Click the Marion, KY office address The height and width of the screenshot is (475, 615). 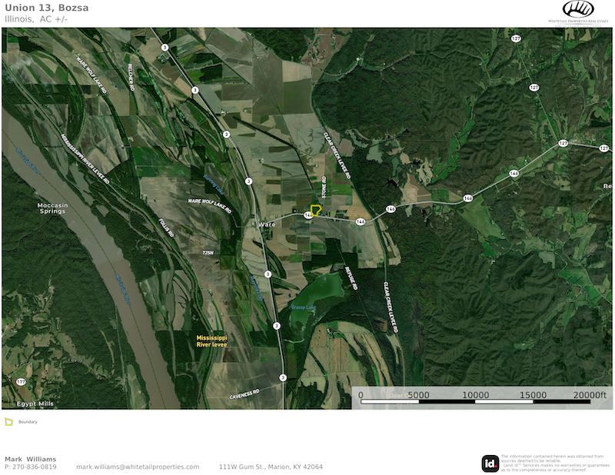point(271,467)
